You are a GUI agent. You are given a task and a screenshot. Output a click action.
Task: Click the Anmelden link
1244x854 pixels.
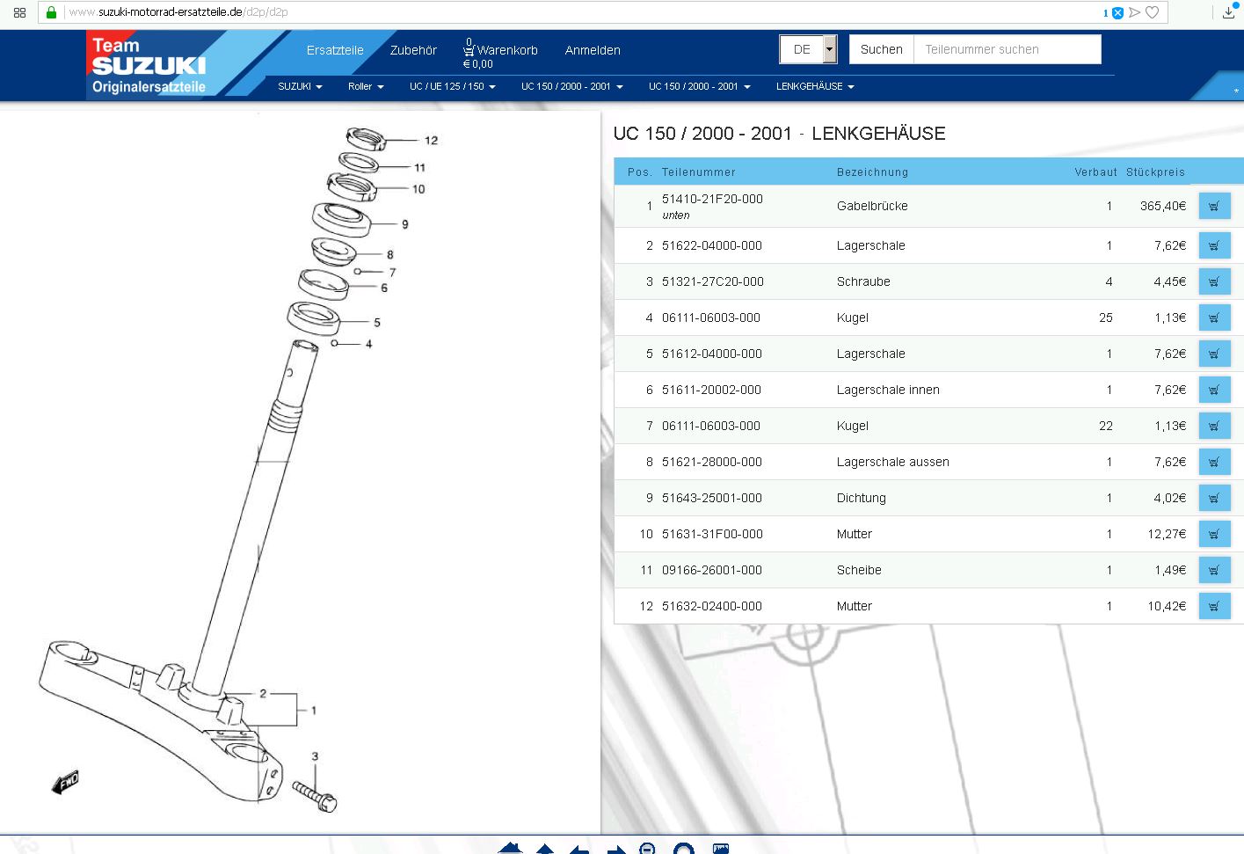(x=593, y=50)
